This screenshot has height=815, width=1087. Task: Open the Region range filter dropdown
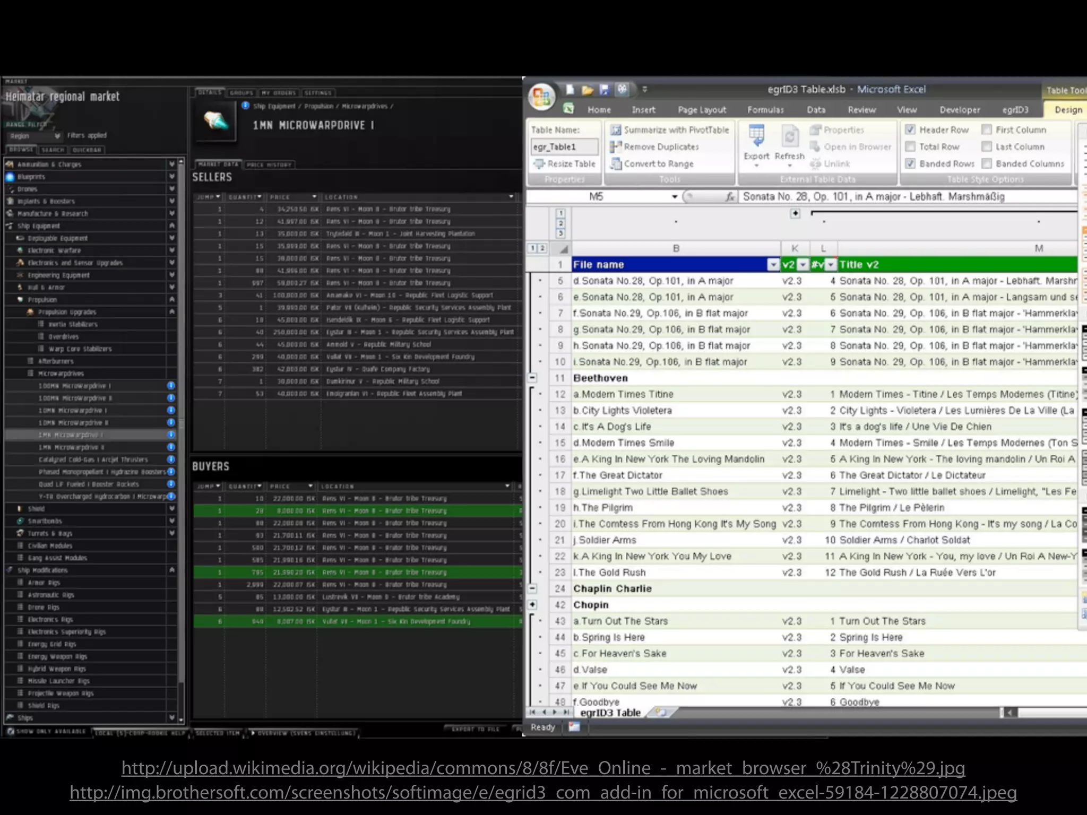click(x=35, y=136)
